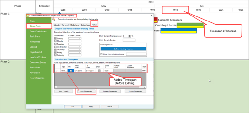Image resolution: width=249 pixels, height=113 pixels.
Task: Open Thursday curtain color dropdown
Action: (75, 49)
